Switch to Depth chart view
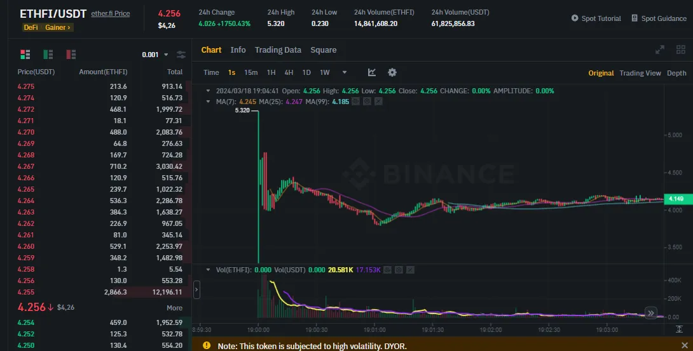This screenshot has width=693, height=351. 676,73
